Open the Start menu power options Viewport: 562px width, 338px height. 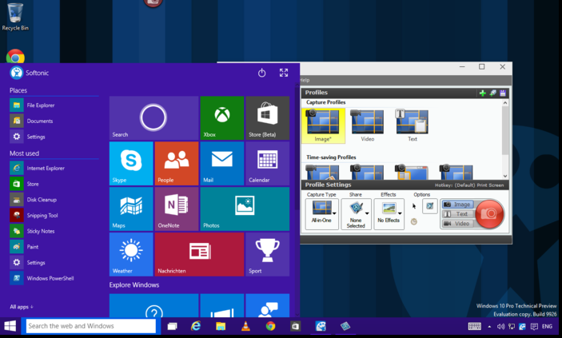tap(262, 73)
